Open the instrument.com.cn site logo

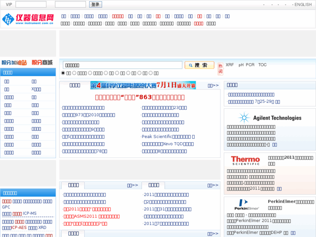(x=28, y=19)
